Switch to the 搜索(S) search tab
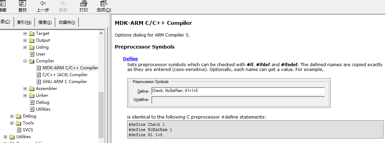 (x=45, y=22)
